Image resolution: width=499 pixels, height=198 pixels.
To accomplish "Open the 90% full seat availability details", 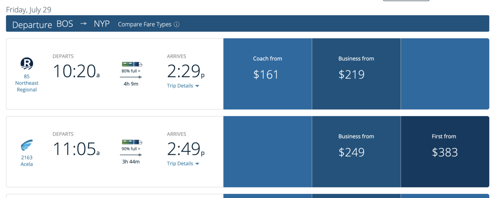I will (x=131, y=149).
